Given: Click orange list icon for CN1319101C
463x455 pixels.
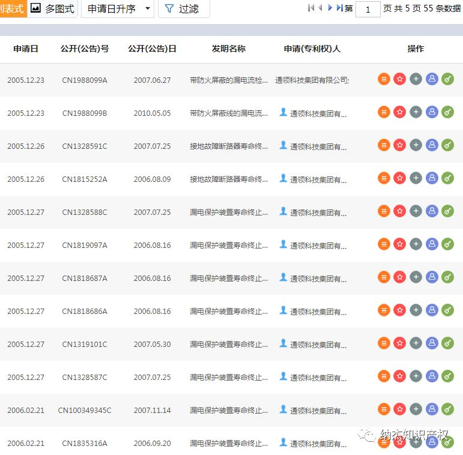Looking at the screenshot, I should 384,343.
